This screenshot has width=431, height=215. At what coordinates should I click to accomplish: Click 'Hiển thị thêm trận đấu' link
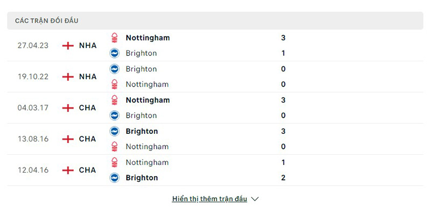[210, 199]
